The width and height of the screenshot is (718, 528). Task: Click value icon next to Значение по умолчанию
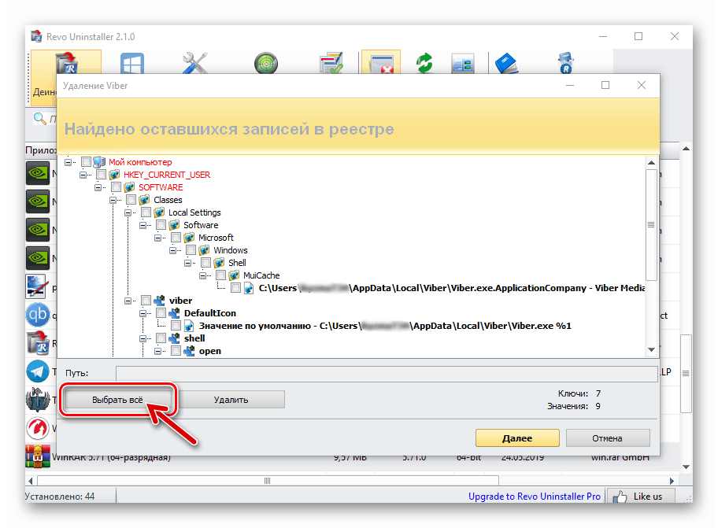189,325
